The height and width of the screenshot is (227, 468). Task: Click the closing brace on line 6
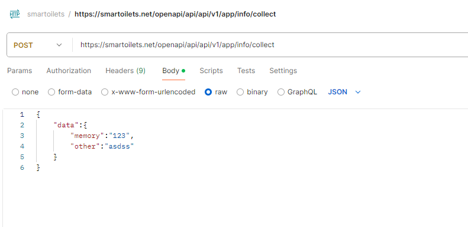(38, 168)
